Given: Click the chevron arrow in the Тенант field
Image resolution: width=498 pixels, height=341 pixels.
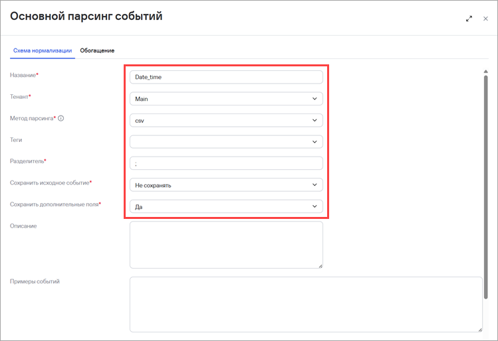Looking at the screenshot, I should coord(314,99).
